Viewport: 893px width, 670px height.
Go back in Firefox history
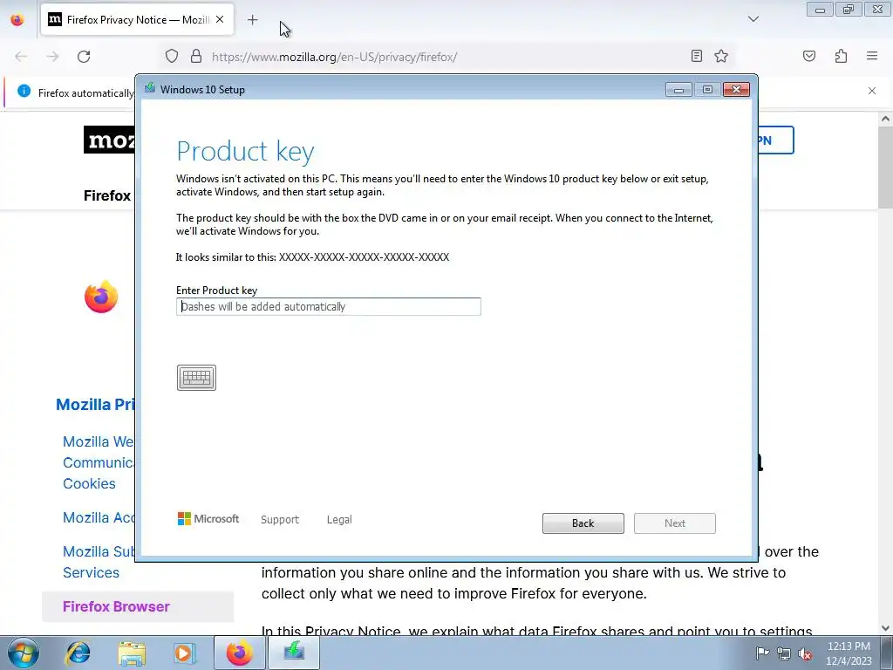(21, 57)
